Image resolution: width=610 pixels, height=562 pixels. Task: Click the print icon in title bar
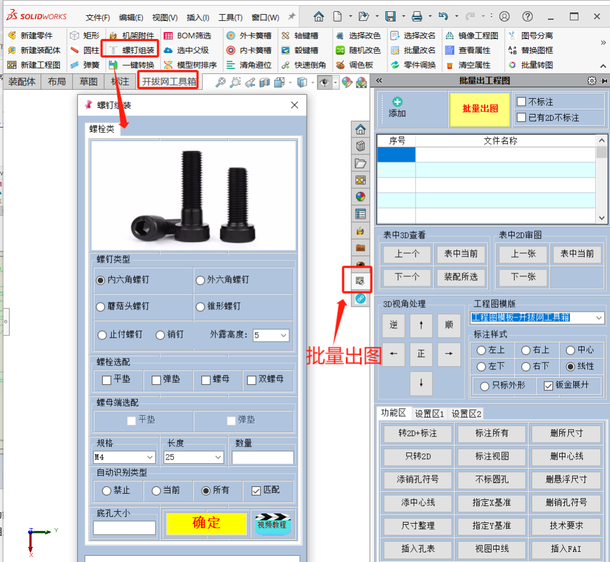[417, 16]
